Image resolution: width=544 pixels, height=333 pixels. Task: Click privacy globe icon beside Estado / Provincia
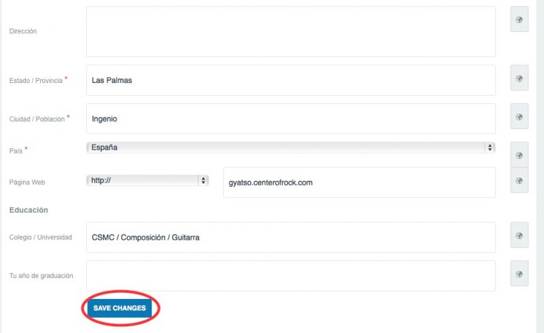coord(519,78)
